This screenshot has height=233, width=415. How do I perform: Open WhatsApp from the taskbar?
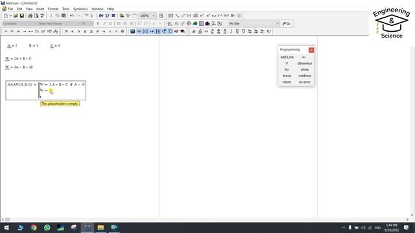[x=47, y=227]
